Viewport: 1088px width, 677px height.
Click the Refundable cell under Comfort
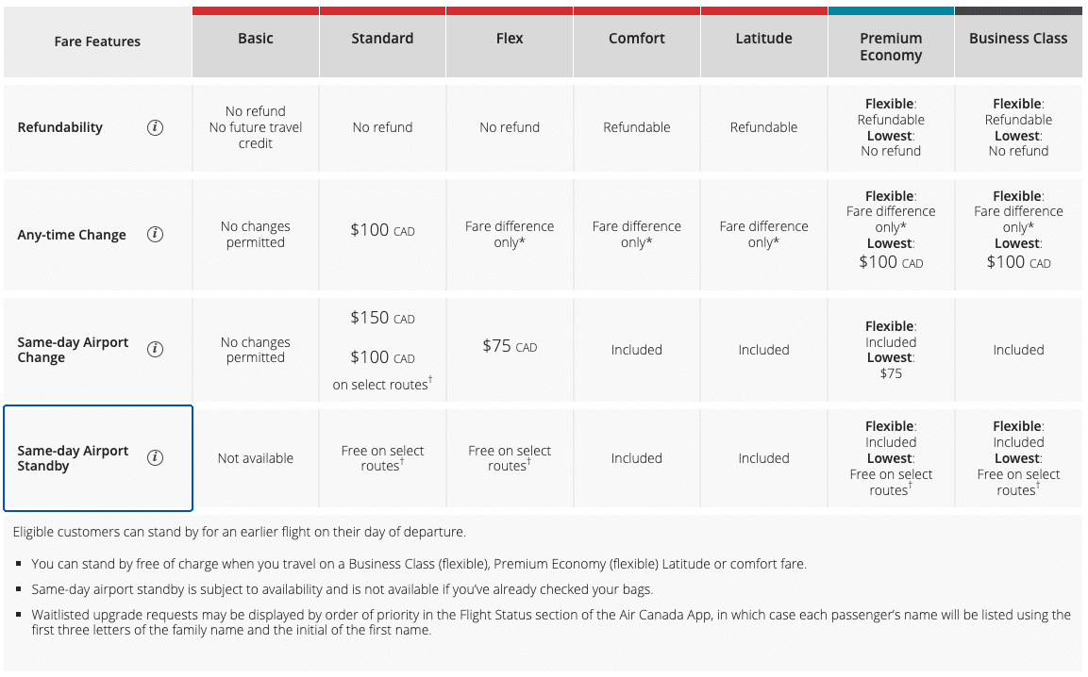click(636, 127)
